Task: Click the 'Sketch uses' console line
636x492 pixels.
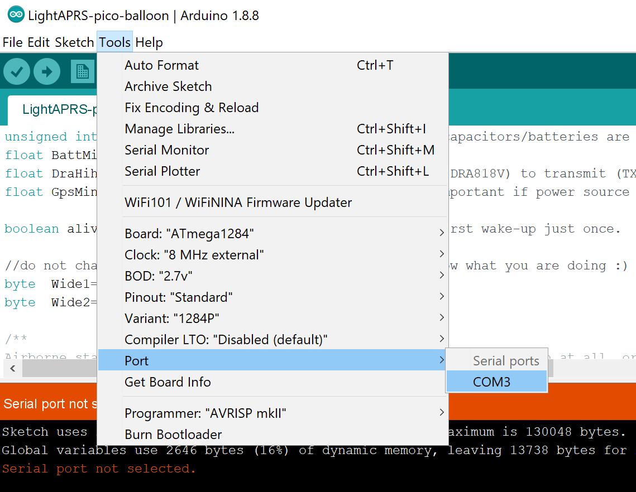Action: 45,432
